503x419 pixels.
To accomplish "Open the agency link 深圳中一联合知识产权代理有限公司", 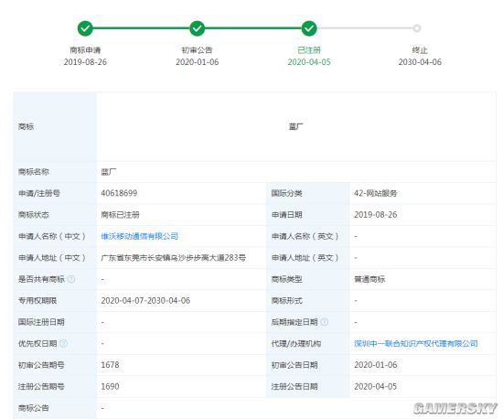I will click(x=416, y=344).
